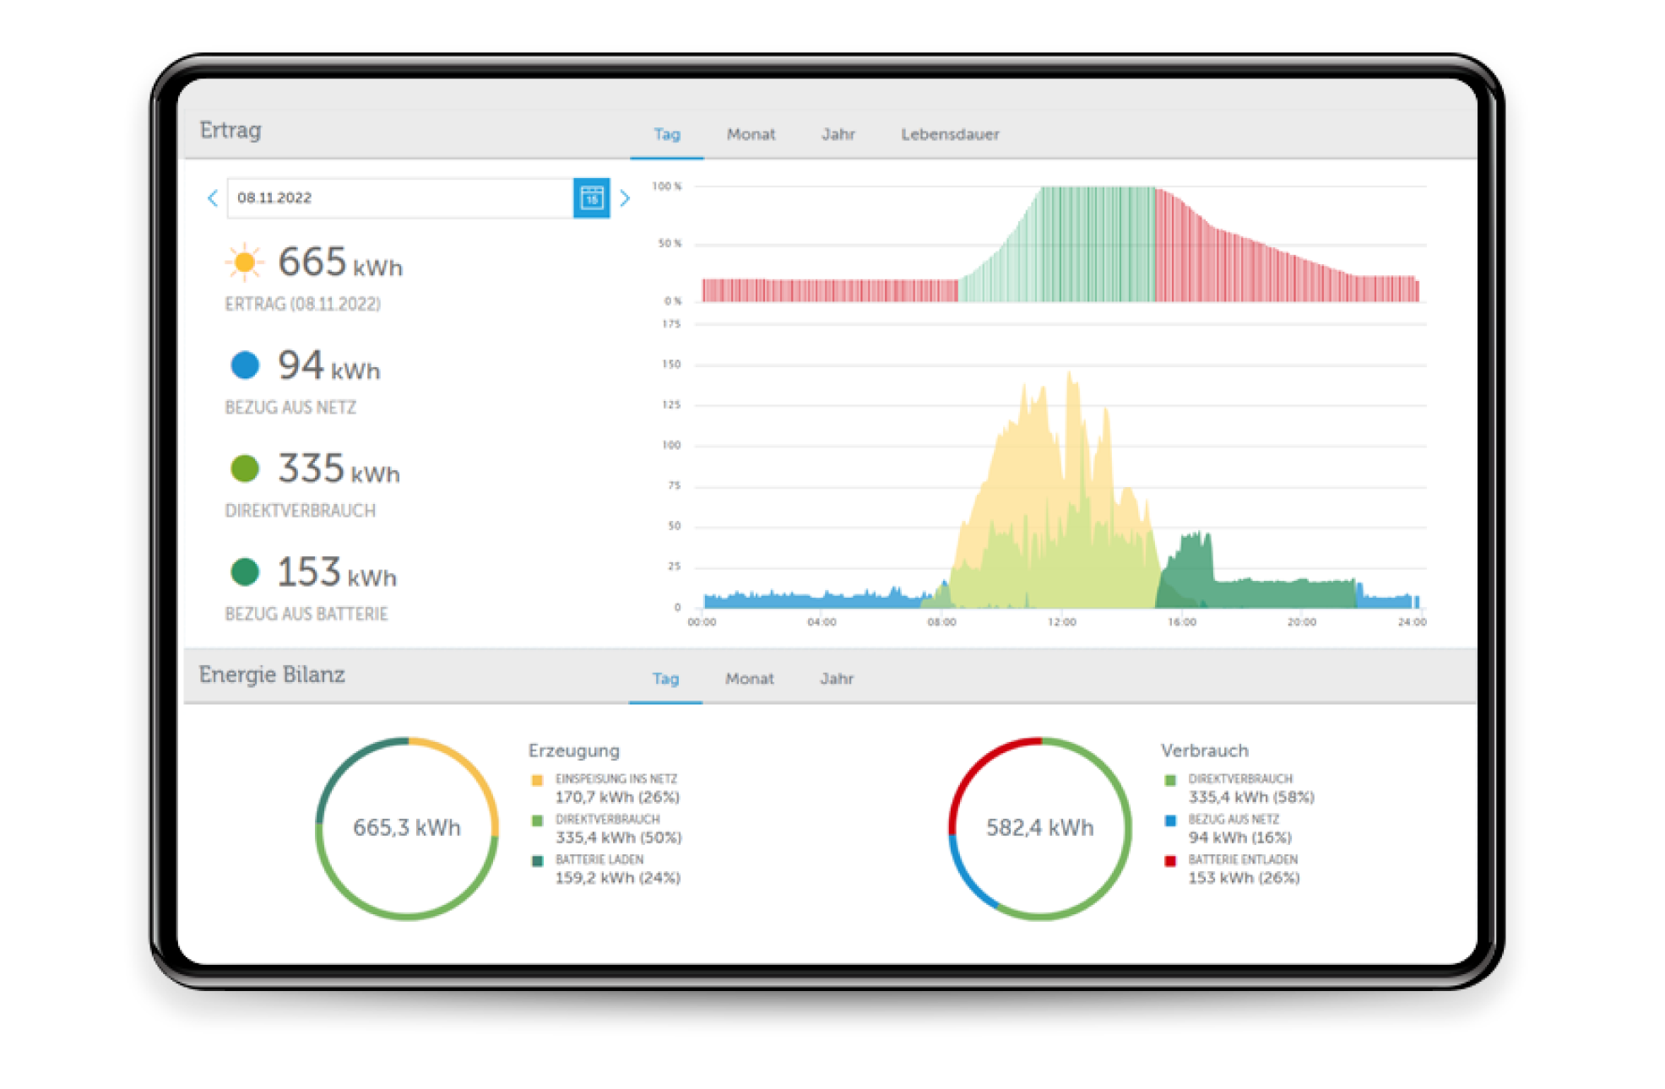This screenshot has width=1665, height=1089.
Task: Click the blue Bezug aus Netz legend swatch
Action: pos(1170,821)
